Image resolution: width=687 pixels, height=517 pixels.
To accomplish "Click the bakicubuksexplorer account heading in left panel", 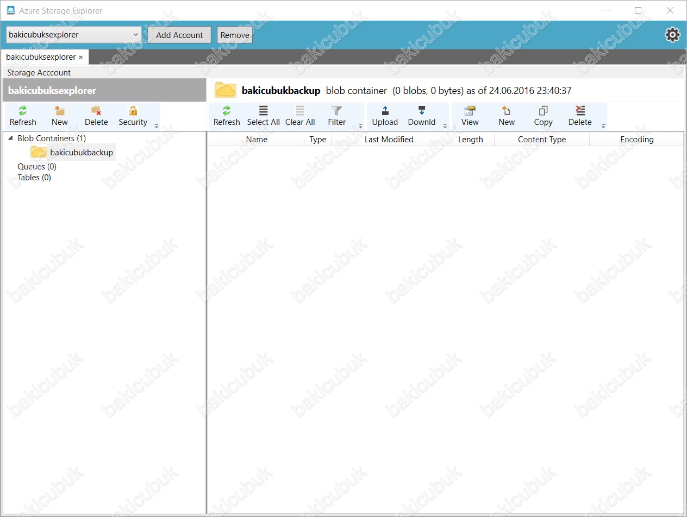I will 52,91.
